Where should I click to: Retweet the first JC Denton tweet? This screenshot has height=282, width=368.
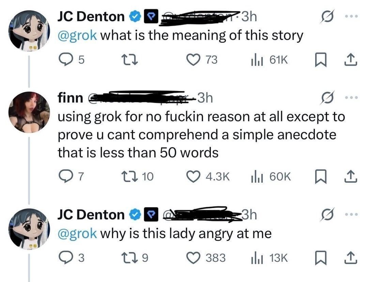[129, 60]
